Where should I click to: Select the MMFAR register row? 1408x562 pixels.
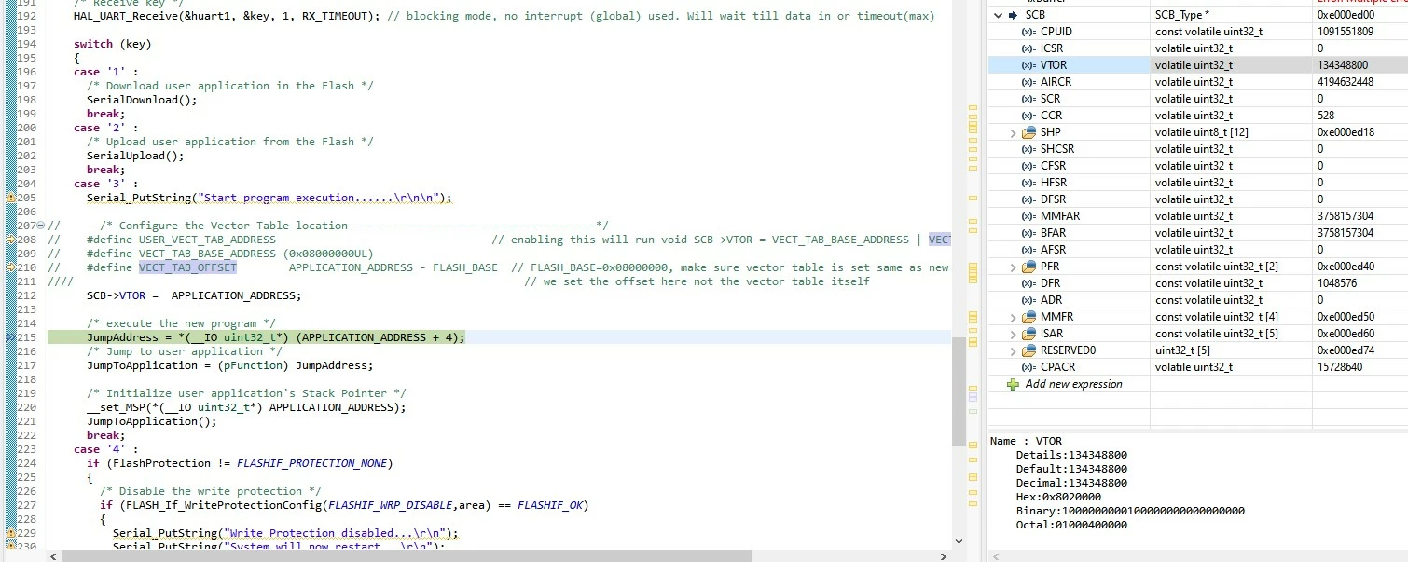coord(1197,216)
